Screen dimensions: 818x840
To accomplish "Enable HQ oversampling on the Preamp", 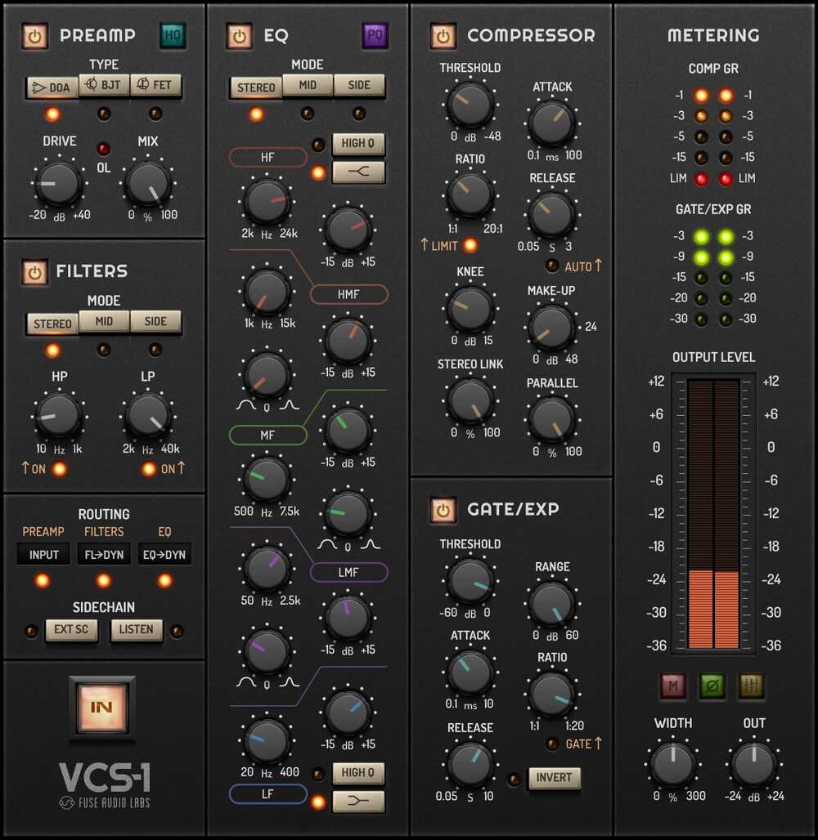I will pos(172,35).
